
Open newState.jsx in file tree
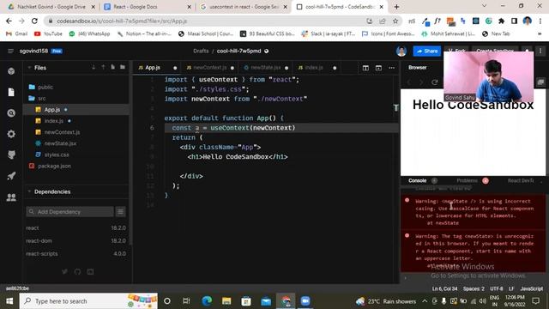(60, 143)
